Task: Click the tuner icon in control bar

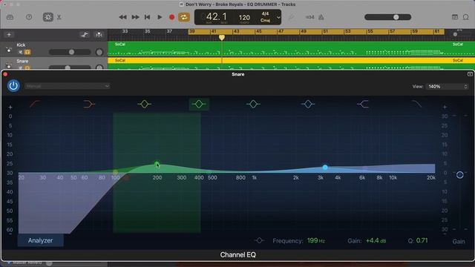Action: (x=292, y=17)
